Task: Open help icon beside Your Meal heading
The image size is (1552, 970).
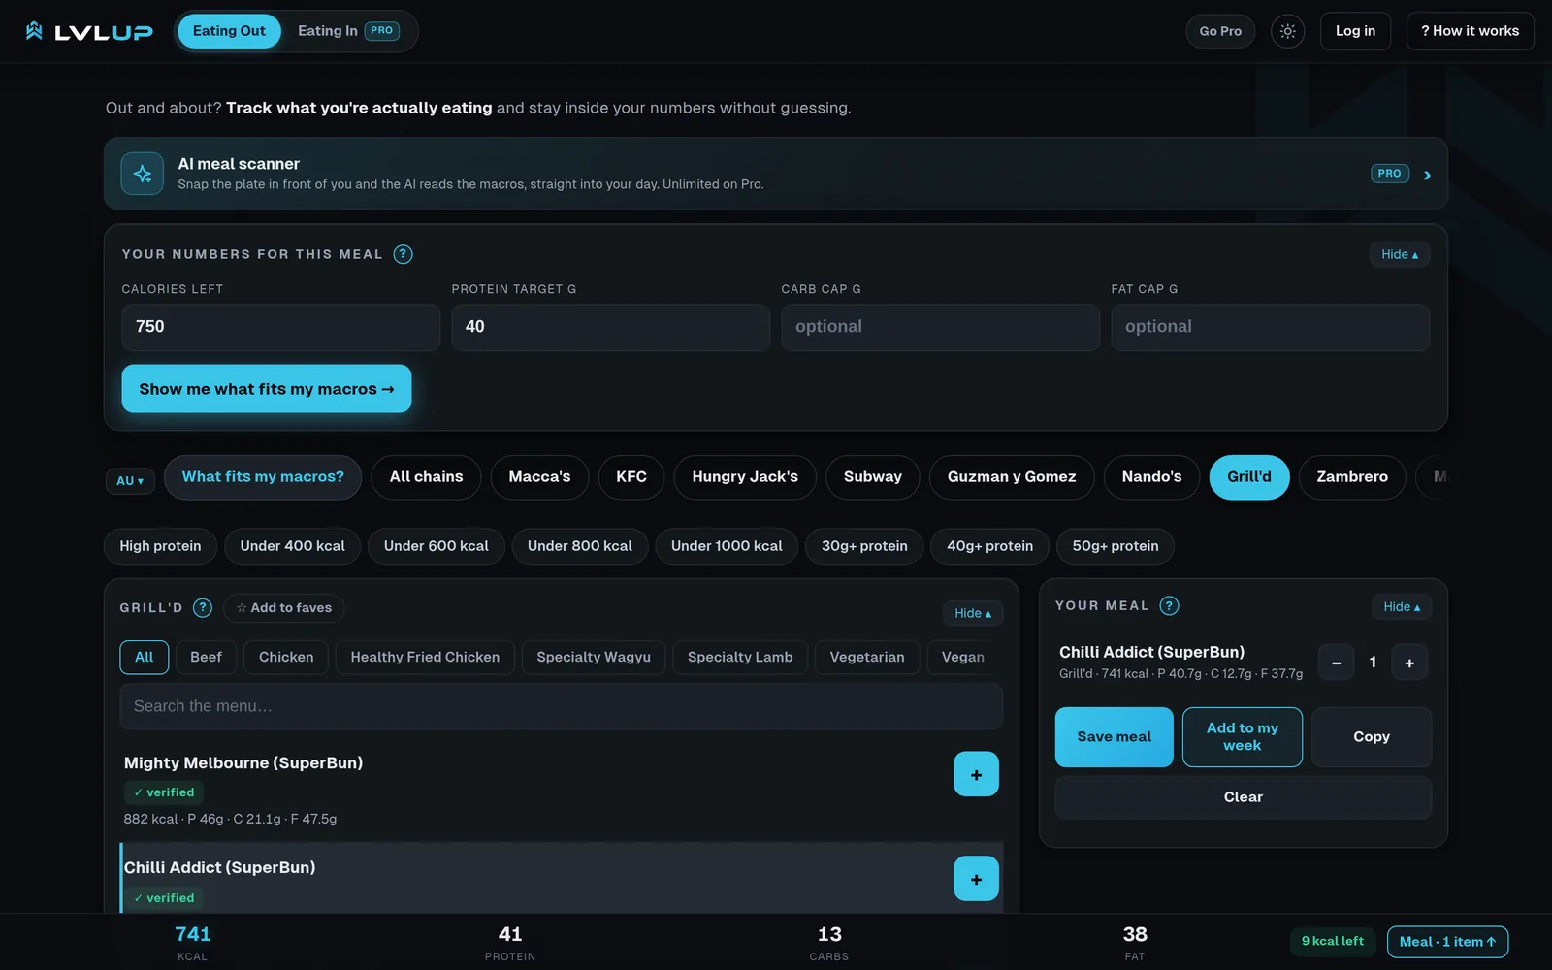Action: (1170, 605)
